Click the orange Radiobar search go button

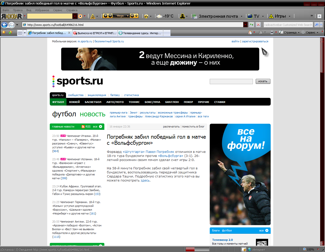point(80,16)
